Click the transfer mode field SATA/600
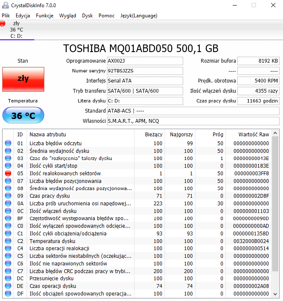Image resolution: width=283 pixels, height=301 pixels. (145, 91)
